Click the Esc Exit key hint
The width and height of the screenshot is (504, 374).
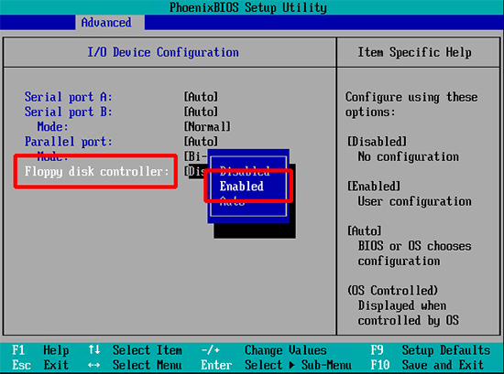point(40,365)
